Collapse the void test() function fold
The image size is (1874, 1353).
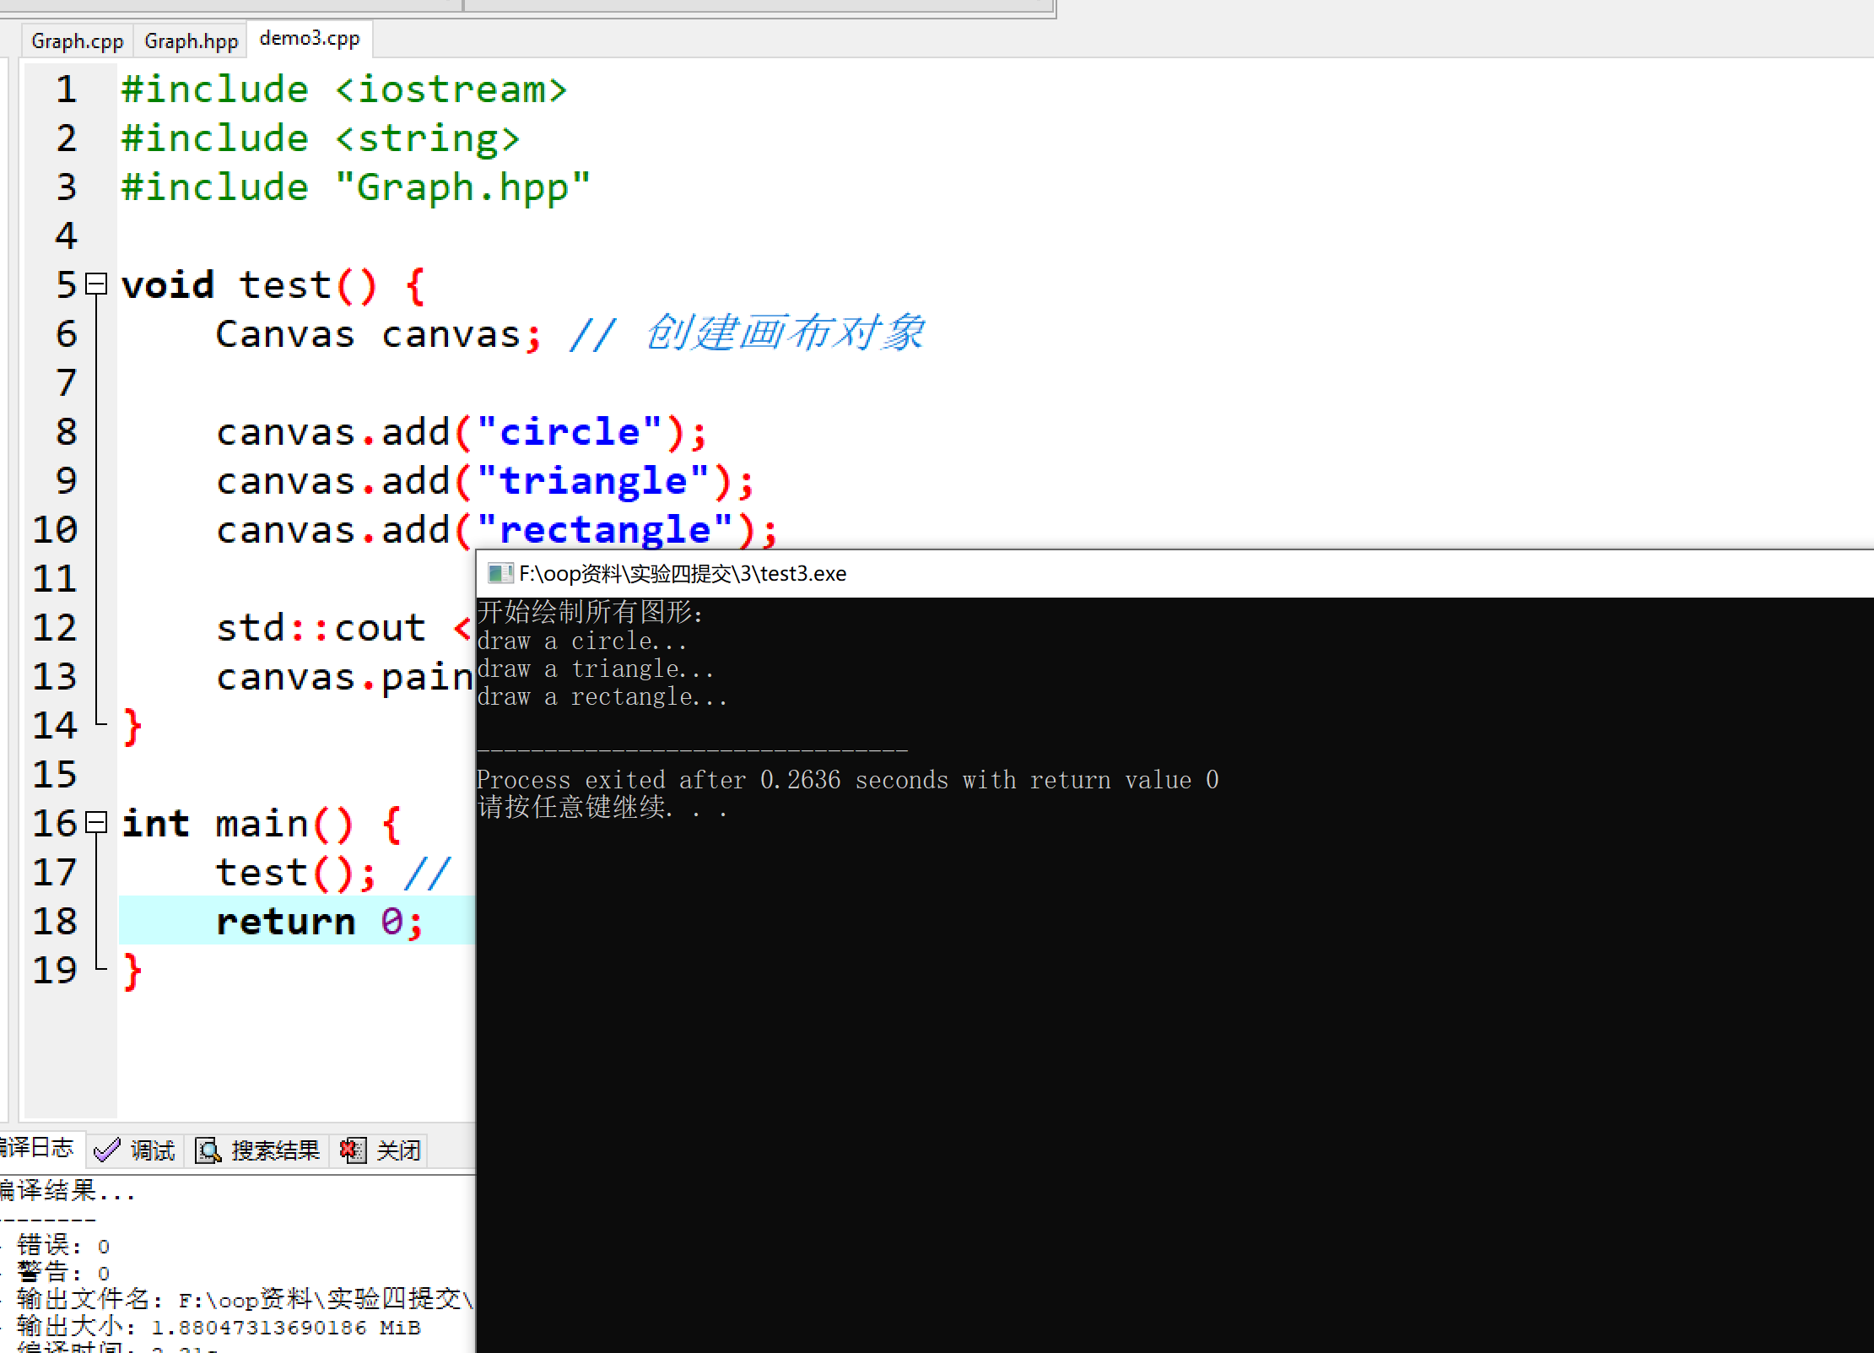tap(97, 284)
